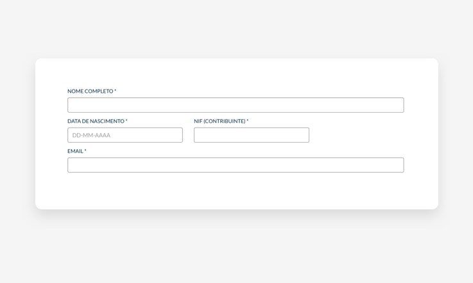Click the required asterisk after EMAIL
This screenshot has height=283, width=473.
pos(85,151)
